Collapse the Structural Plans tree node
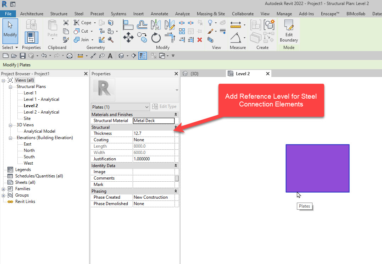382x264 pixels. pos(11,87)
